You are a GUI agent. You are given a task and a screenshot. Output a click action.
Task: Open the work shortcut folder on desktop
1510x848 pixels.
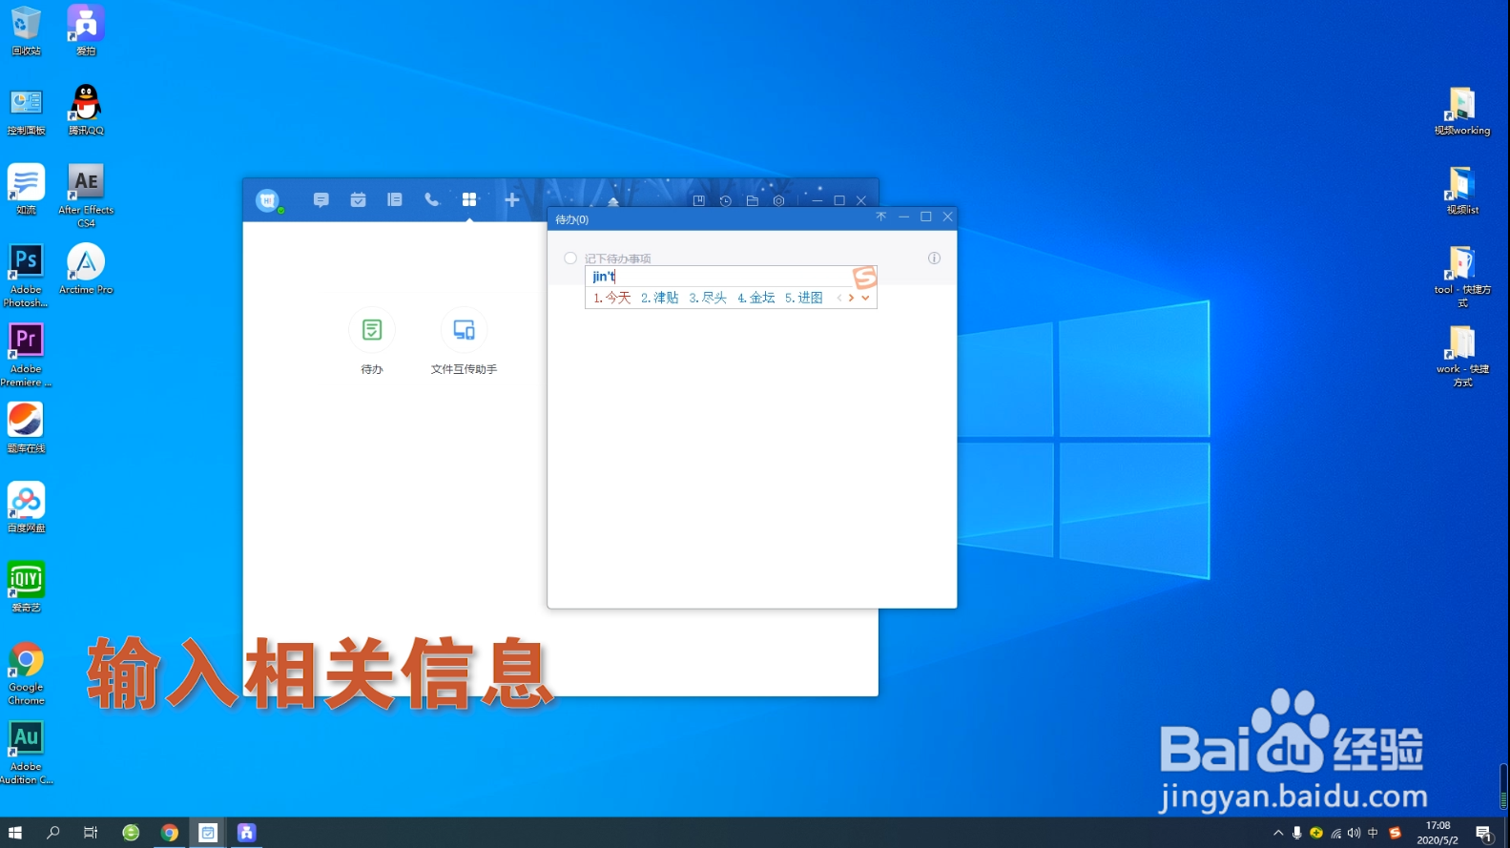pyautogui.click(x=1461, y=355)
